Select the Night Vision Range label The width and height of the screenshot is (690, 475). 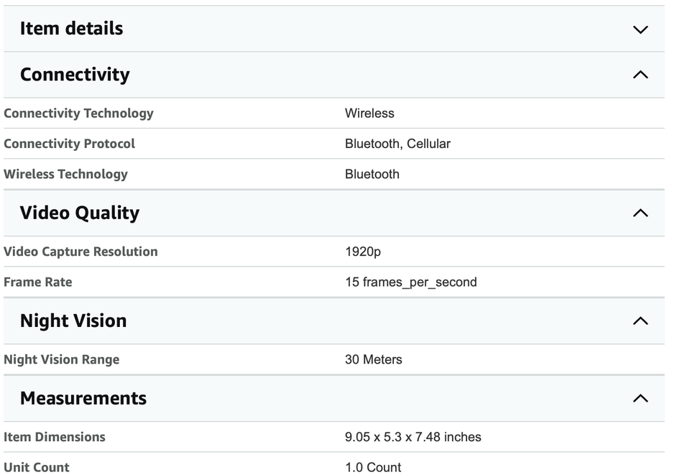[62, 359]
